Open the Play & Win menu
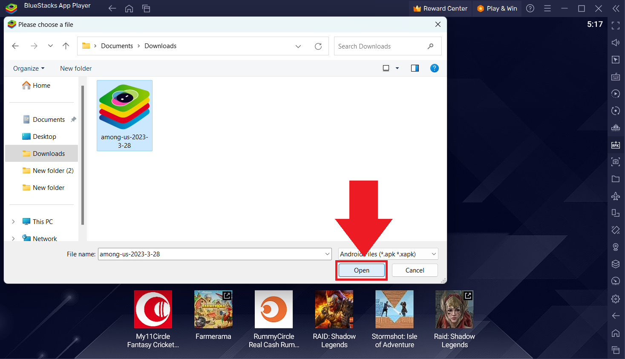Viewport: 625px width, 359px height. [x=497, y=8]
